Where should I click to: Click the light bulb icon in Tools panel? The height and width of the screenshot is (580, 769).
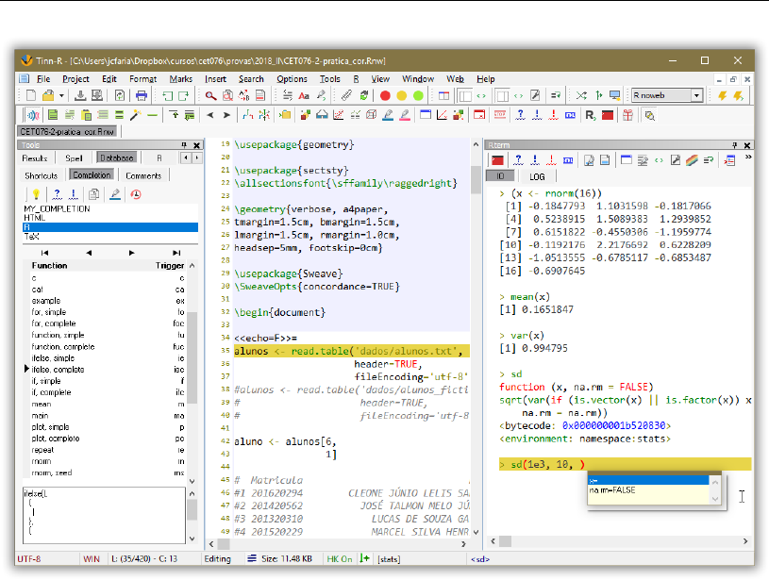coord(36,193)
